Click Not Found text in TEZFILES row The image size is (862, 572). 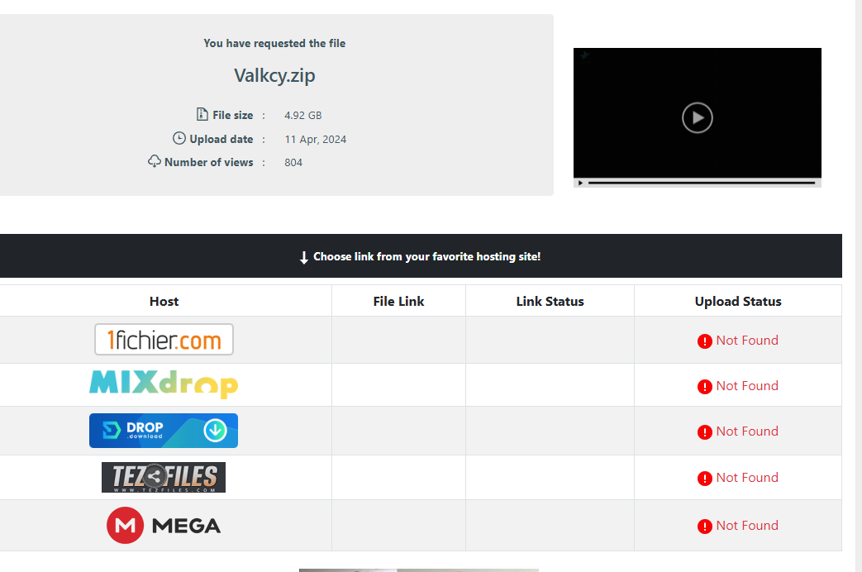(747, 478)
